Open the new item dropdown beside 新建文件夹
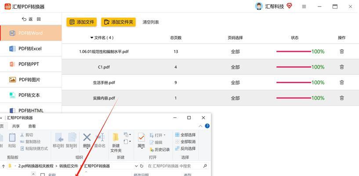 click(127, 135)
